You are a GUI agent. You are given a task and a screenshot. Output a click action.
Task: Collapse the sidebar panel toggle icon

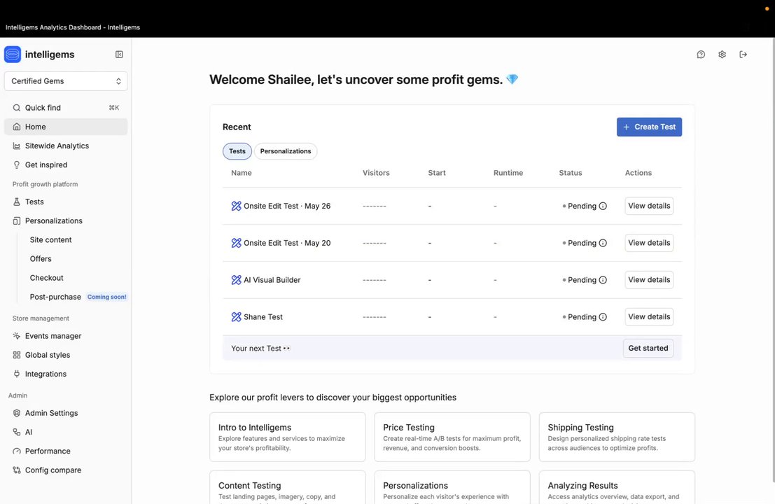pyautogui.click(x=119, y=55)
